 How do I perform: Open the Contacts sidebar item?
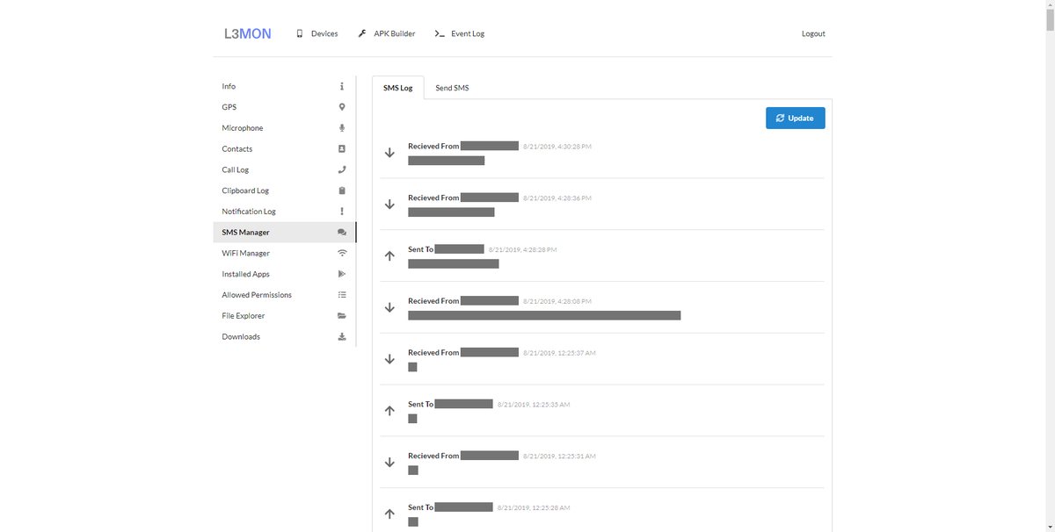pos(284,149)
